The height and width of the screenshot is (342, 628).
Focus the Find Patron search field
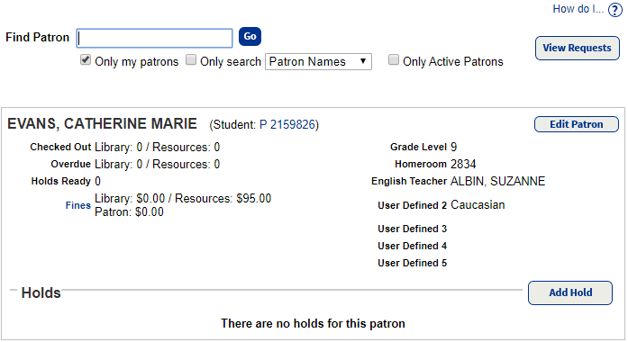click(155, 39)
